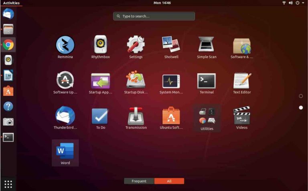
Task: Launch Transmission torrent client
Action: click(136, 116)
